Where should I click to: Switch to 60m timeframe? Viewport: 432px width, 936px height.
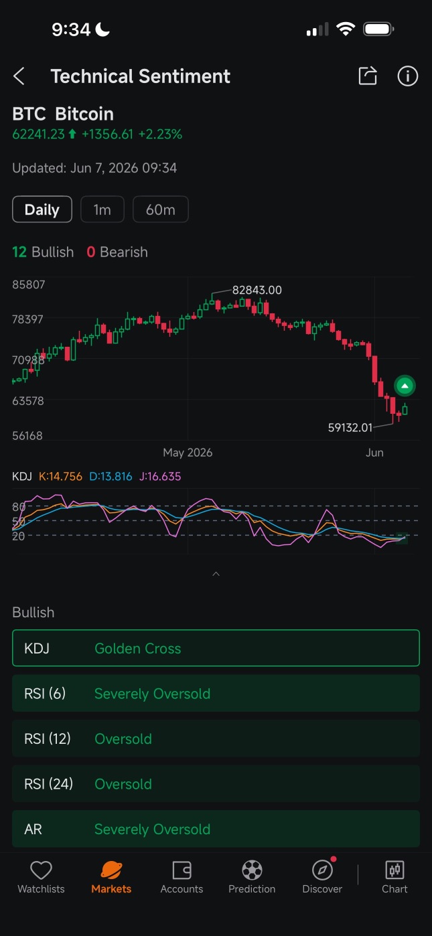click(x=161, y=210)
